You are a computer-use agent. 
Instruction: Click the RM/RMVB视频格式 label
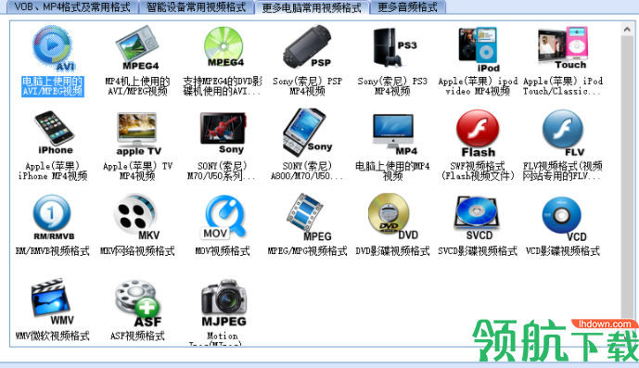(53, 251)
